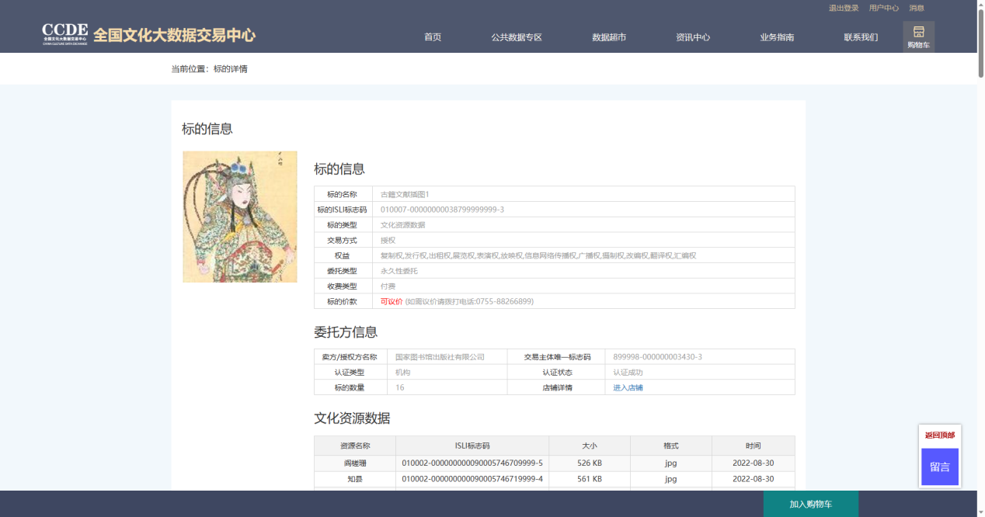Image resolution: width=985 pixels, height=517 pixels.
Task: Click the 全国文化大数据交易中心 site title
Action: pyautogui.click(x=174, y=35)
